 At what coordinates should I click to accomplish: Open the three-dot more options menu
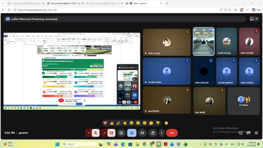click(162, 133)
